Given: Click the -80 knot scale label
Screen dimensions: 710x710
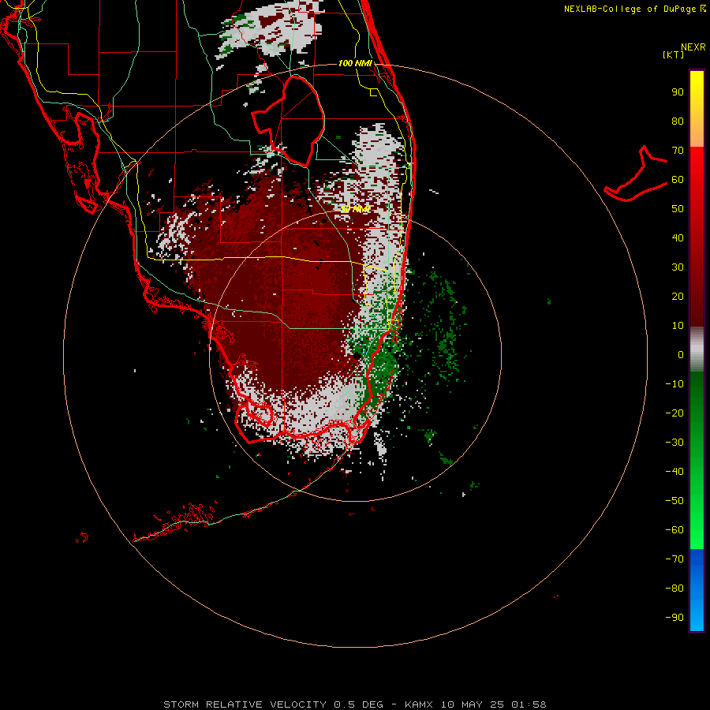Looking at the screenshot, I should tap(674, 589).
